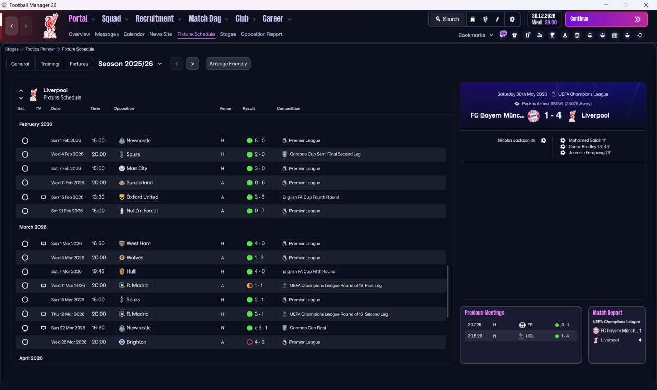The width and height of the screenshot is (657, 390).
Task: Switch to the Overview tab
Action: [80, 34]
